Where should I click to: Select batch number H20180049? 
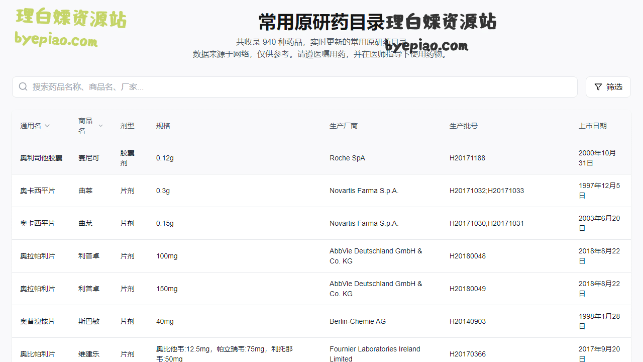click(x=468, y=289)
